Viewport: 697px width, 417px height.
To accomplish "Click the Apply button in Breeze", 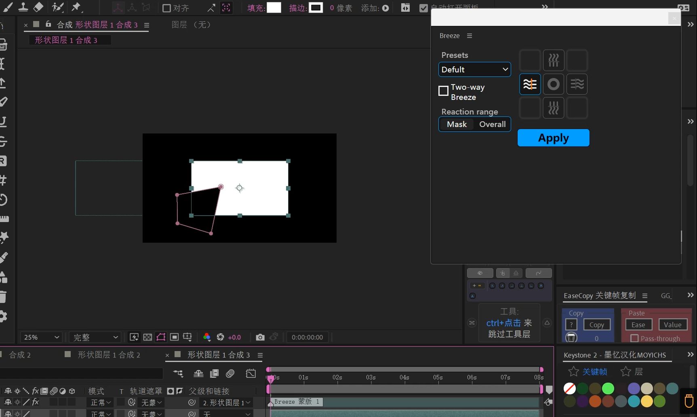I will pyautogui.click(x=553, y=138).
